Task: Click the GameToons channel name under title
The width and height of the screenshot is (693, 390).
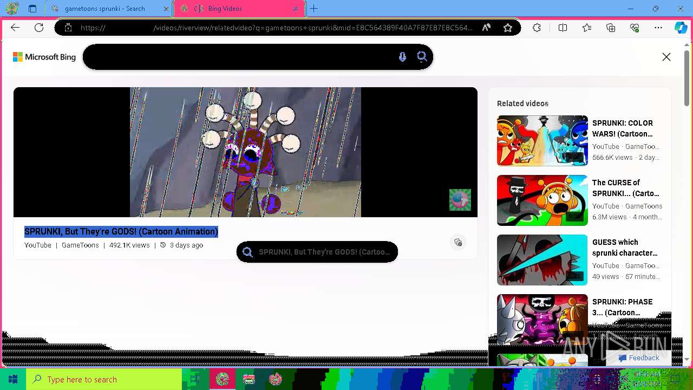Action: [80, 245]
